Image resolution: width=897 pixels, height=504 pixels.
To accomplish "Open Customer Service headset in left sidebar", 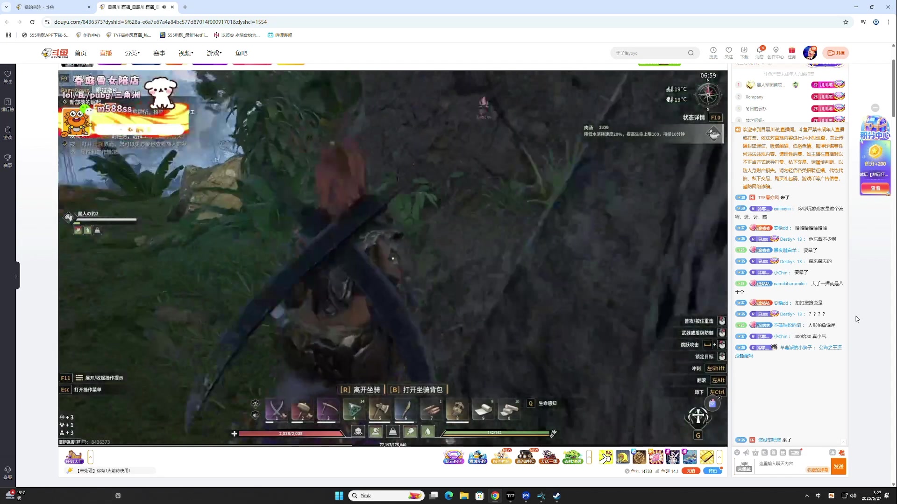I will click(x=7, y=472).
